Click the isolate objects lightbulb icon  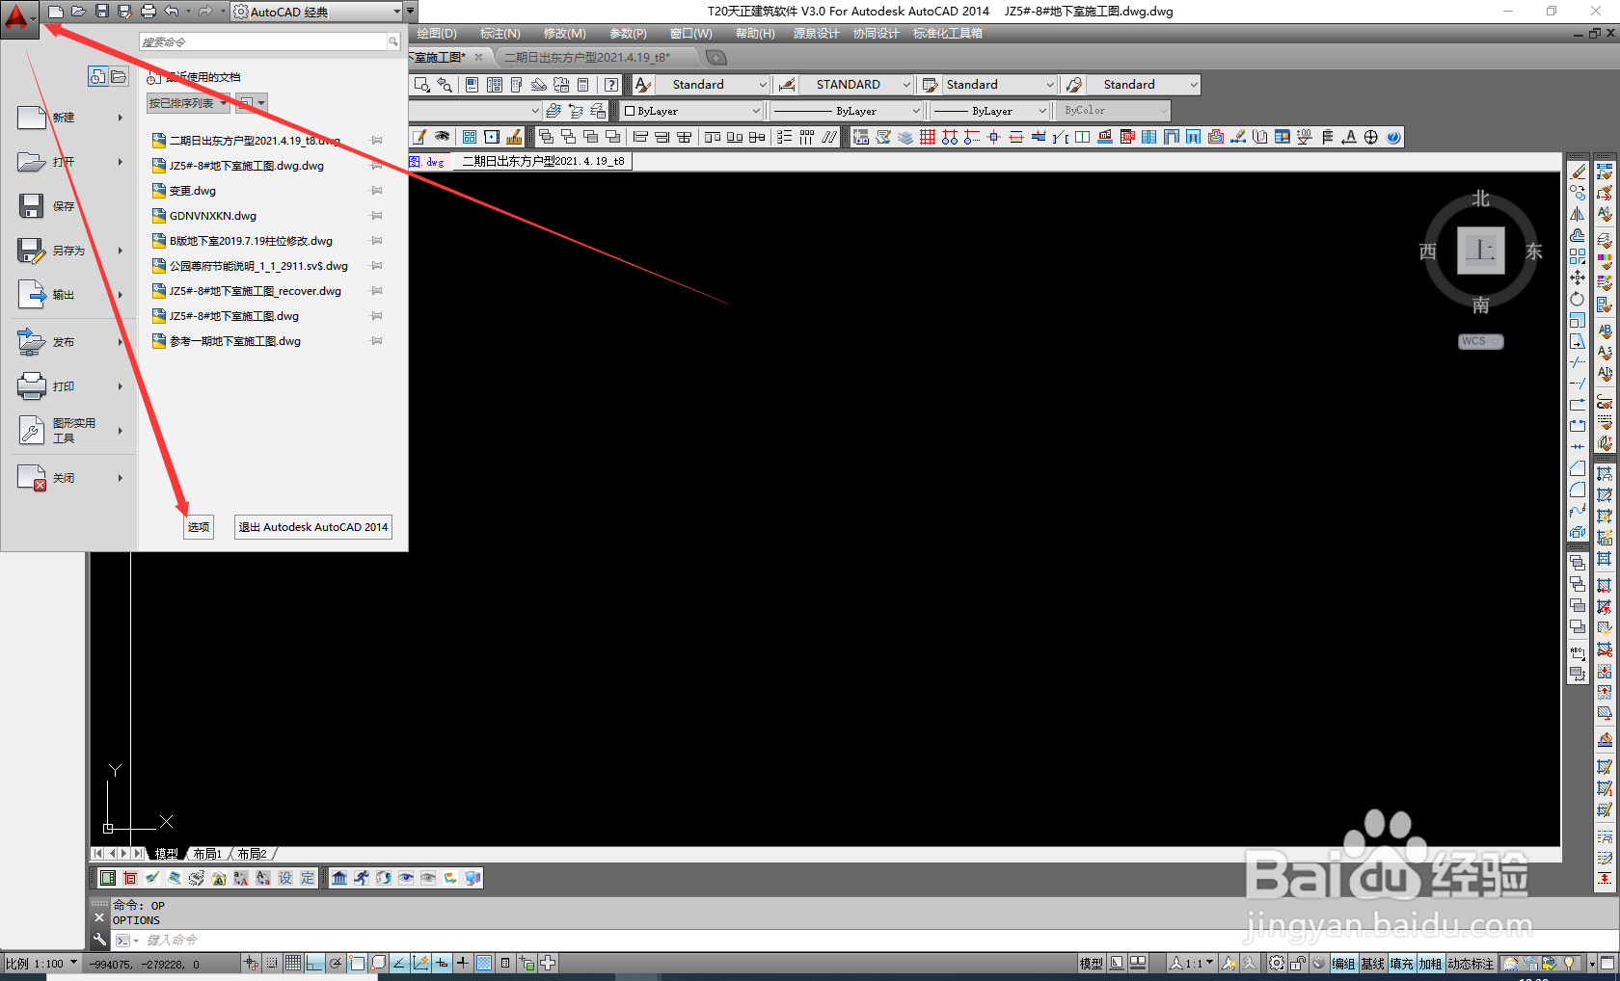pos(1570,963)
